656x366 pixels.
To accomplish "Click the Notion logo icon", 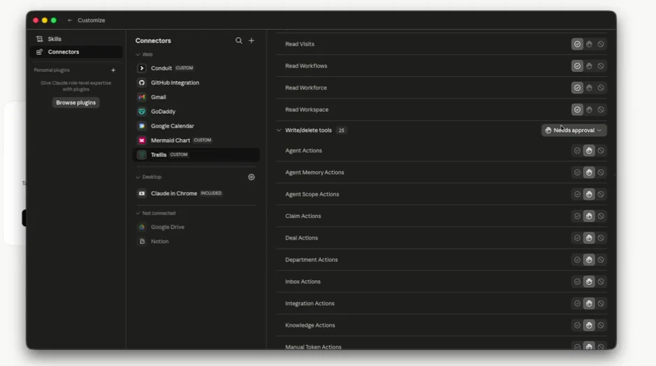I will tap(142, 242).
